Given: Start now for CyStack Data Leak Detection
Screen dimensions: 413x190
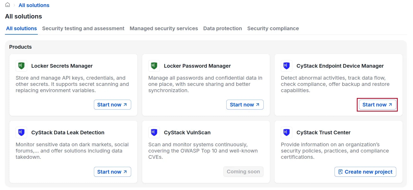Looking at the screenshot, I should (x=112, y=172).
